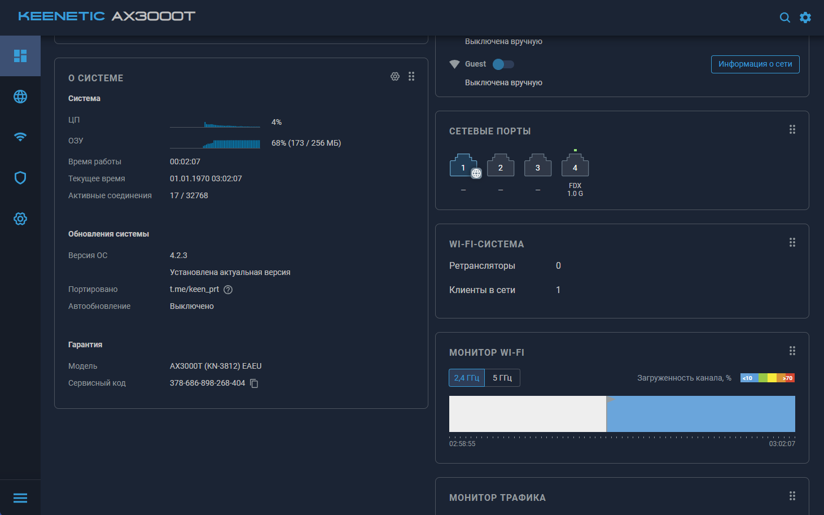Click the model AX3000T (KN-3812) EAEU
The height and width of the screenshot is (515, 824).
click(x=216, y=366)
